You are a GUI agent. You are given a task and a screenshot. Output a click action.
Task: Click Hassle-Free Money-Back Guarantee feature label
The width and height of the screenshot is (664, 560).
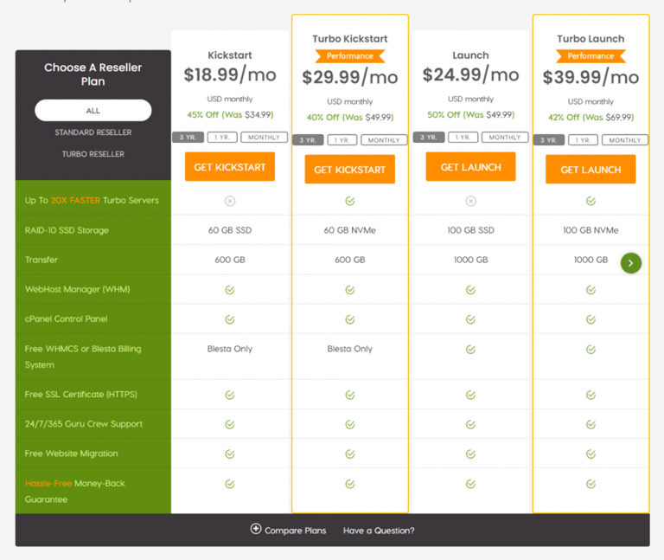coord(75,492)
